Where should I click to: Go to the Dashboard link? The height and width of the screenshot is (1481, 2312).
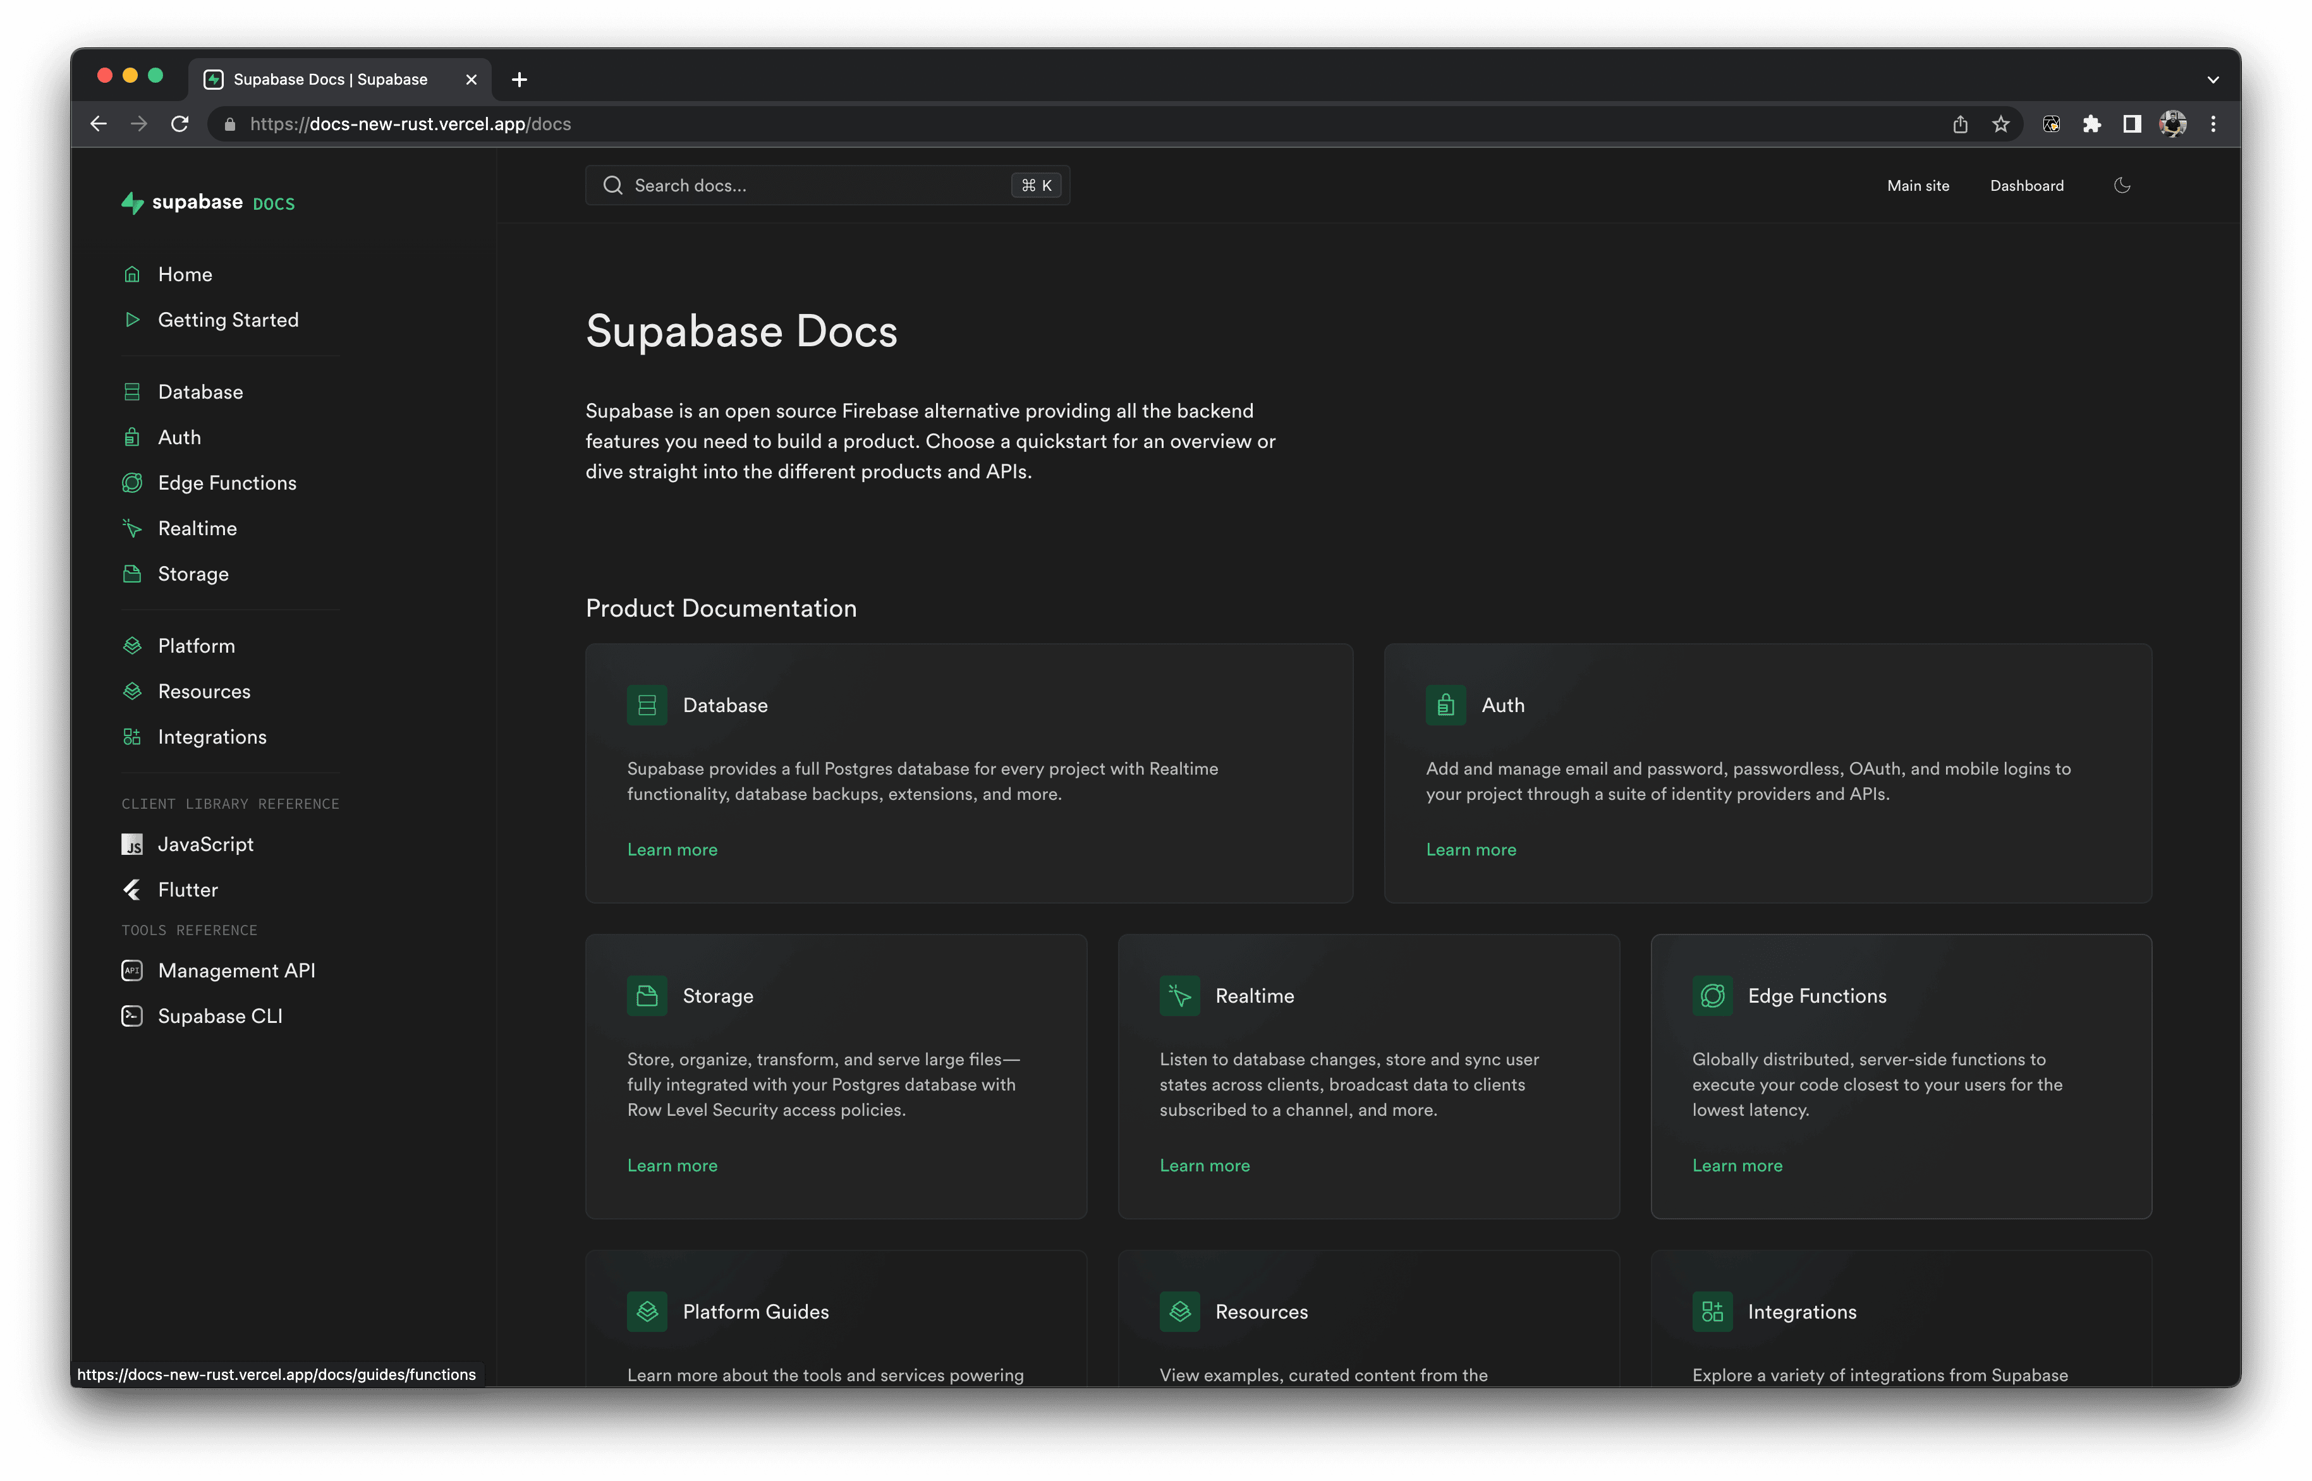click(2026, 186)
